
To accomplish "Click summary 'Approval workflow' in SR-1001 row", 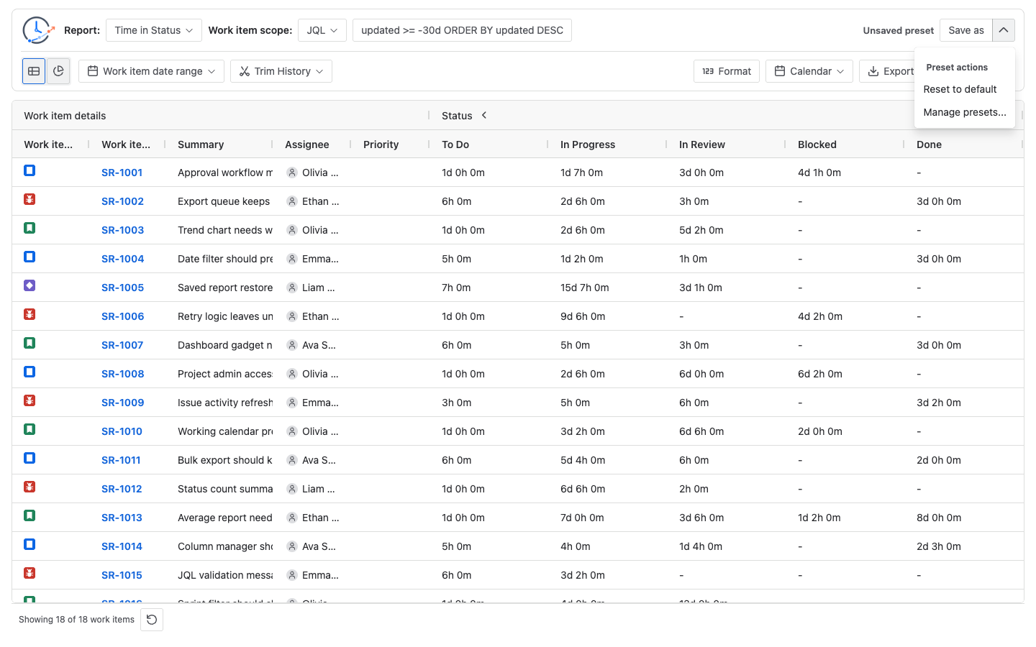I will pyautogui.click(x=225, y=173).
